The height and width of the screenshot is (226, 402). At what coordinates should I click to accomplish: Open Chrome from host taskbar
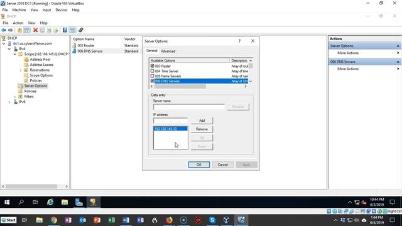53,220
